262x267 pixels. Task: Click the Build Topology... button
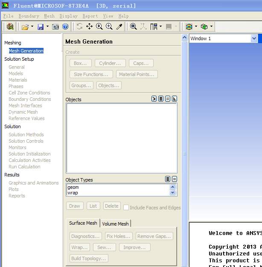pyautogui.click(x=89, y=258)
